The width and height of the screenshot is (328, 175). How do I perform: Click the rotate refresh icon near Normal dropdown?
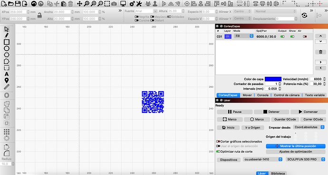click(x=304, y=15)
